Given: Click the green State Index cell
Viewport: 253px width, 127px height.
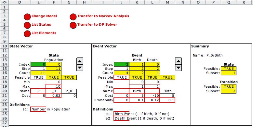Looking at the screenshot, I should tap(38, 64).
